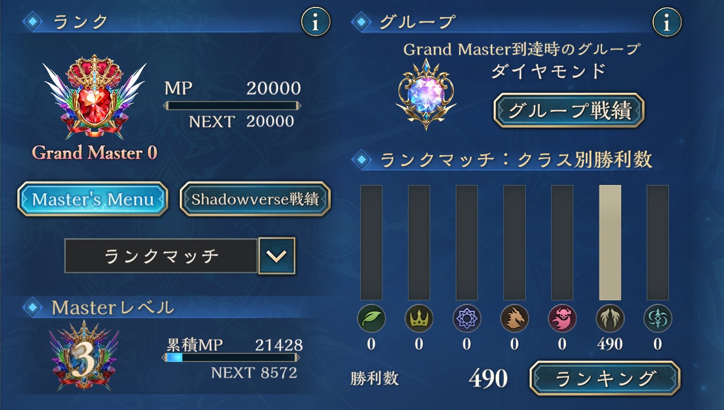
Task: Select the Forestcraft leaf class icon
Action: [371, 318]
